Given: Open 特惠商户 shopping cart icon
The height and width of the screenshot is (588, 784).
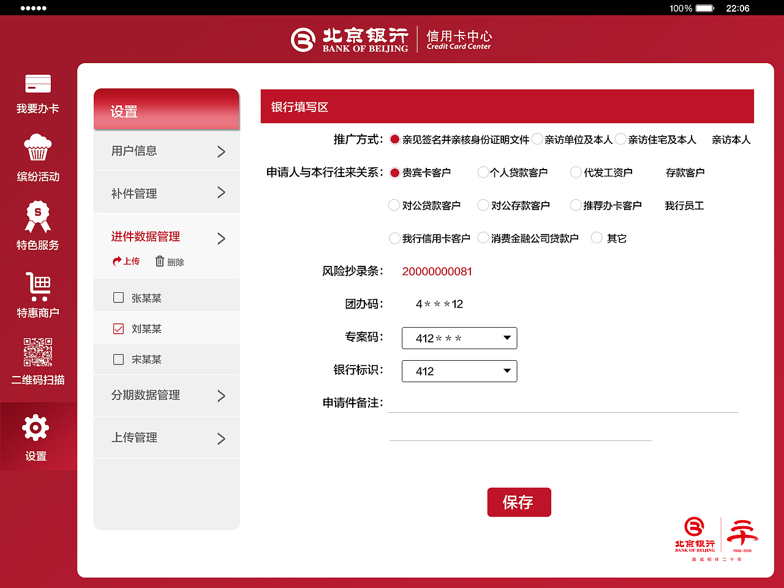Looking at the screenshot, I should [x=37, y=287].
